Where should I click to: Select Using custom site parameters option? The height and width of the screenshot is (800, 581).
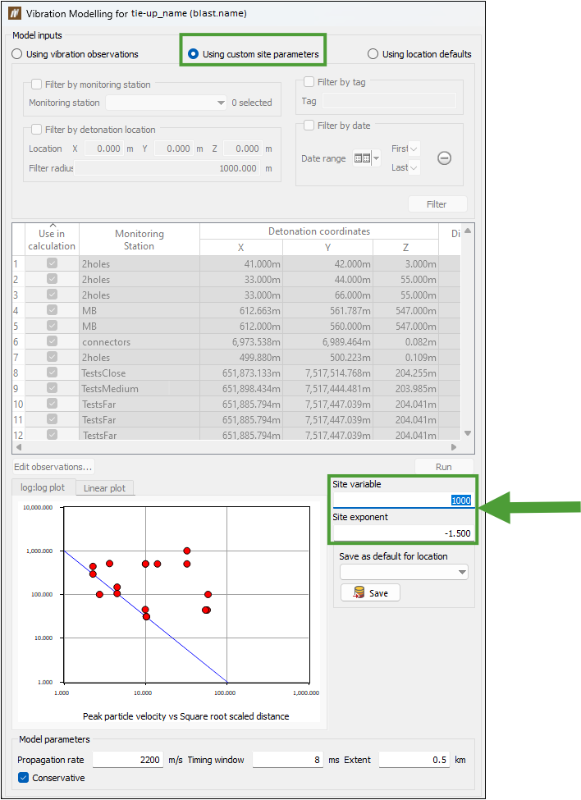click(x=254, y=54)
